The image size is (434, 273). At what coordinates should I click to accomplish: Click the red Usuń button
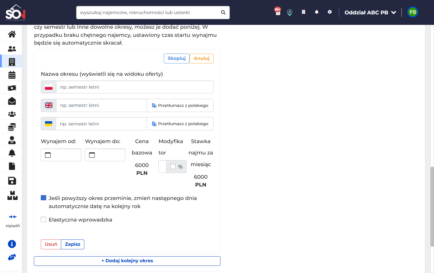51,244
